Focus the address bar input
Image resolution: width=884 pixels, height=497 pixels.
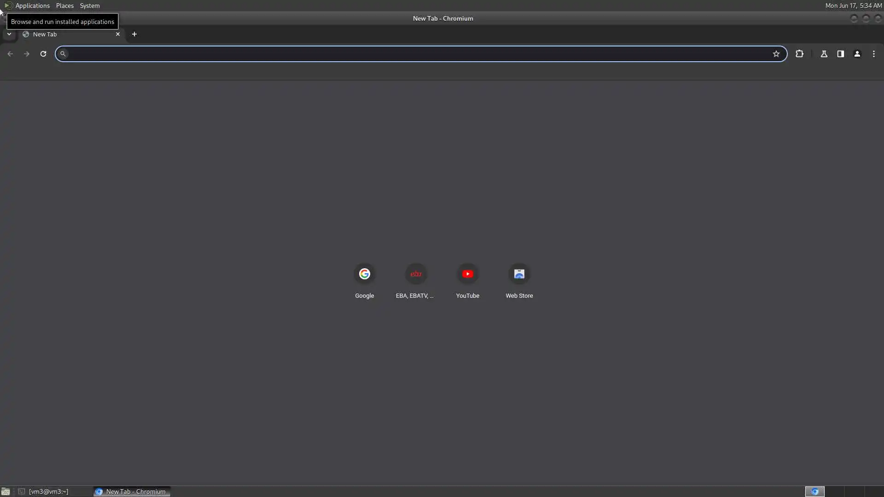click(x=414, y=54)
